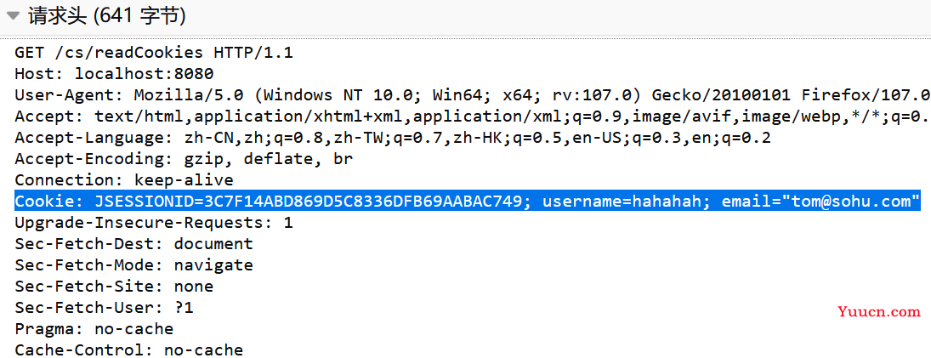The image size is (931, 358).
Task: Click the 请求头 (641 字节) header label
Action: 107,16
